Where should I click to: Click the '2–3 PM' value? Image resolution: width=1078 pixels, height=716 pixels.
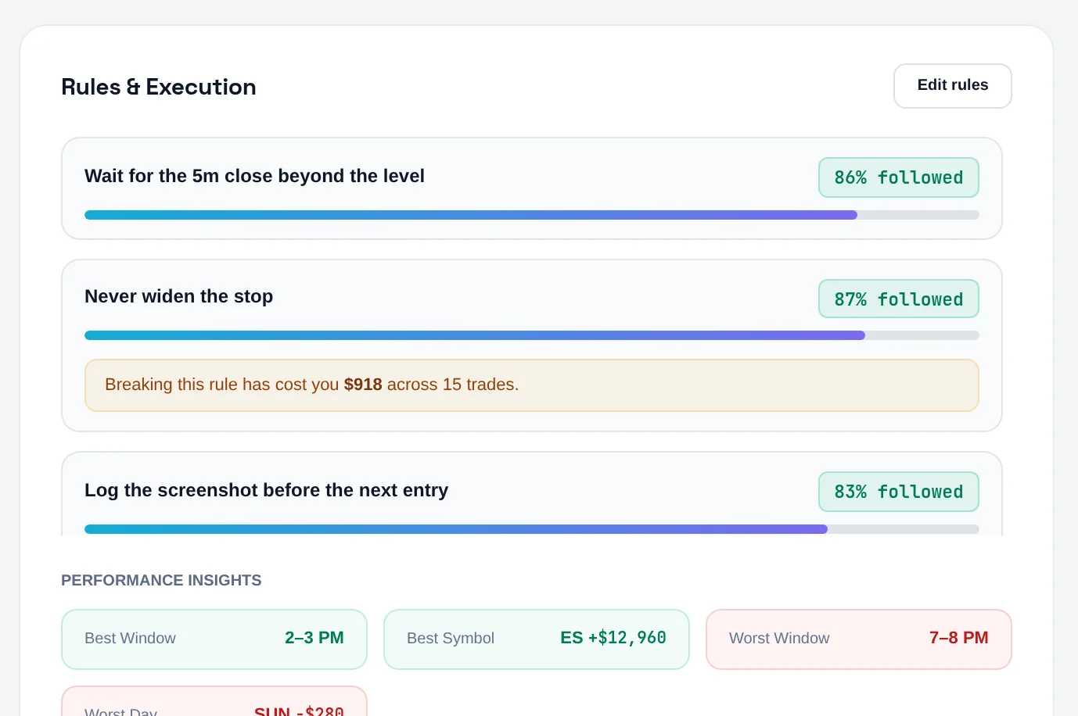[x=314, y=638]
